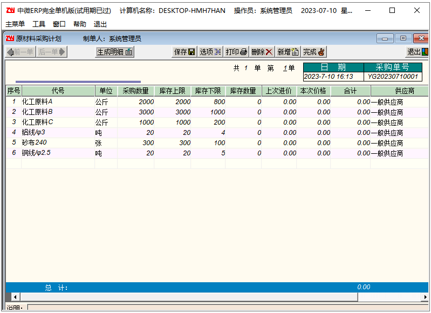Open the 帮助 menu
Image resolution: width=431 pixels, height=313 pixels.
pos(80,24)
